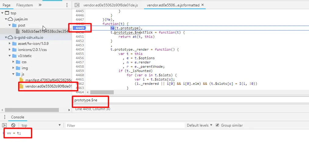
Task: Clear the console with the ban icon
Action: (13, 125)
